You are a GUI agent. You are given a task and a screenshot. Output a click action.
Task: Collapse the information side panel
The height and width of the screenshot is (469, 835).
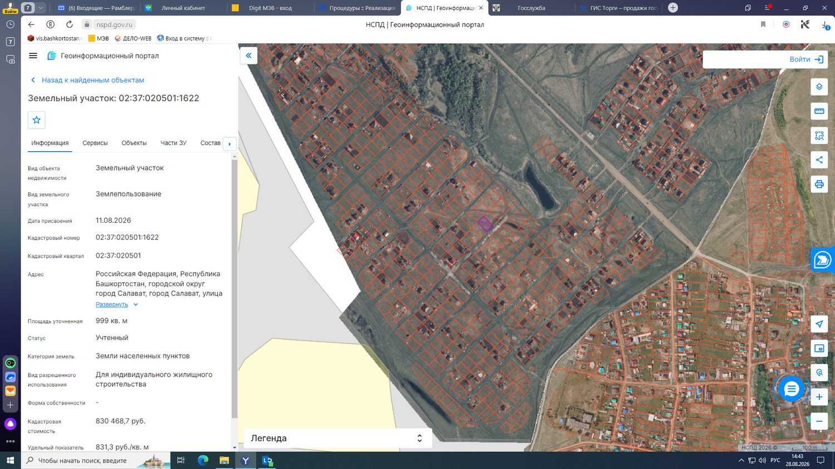click(x=249, y=56)
